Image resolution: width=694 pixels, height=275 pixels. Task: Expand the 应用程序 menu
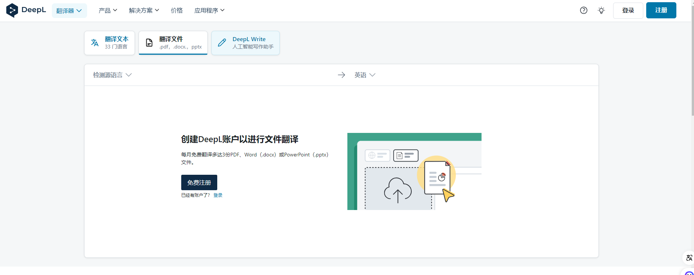click(x=210, y=10)
